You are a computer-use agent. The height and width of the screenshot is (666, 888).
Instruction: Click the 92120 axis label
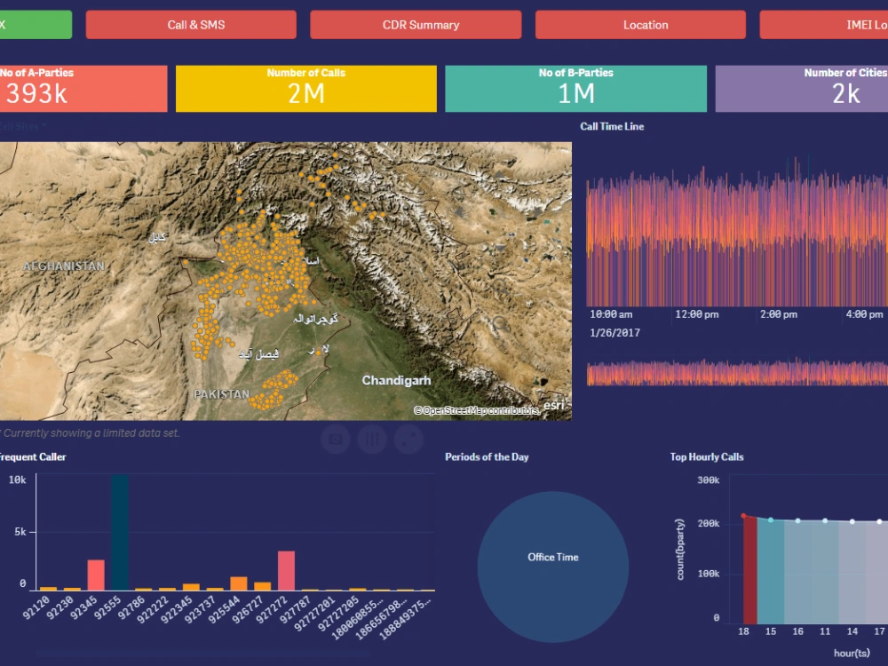click(x=36, y=607)
